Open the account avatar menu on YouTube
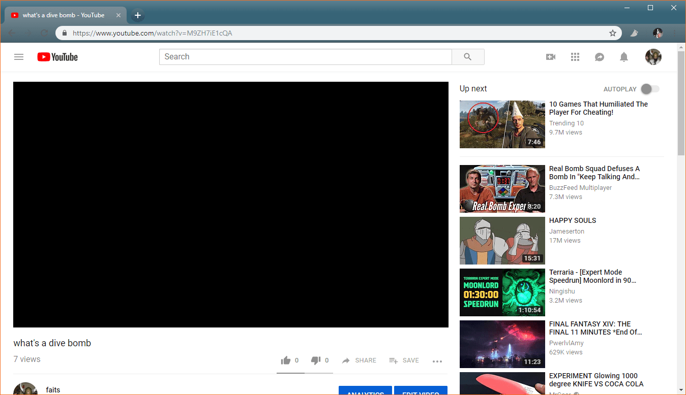Image resolution: width=686 pixels, height=395 pixels. (653, 57)
